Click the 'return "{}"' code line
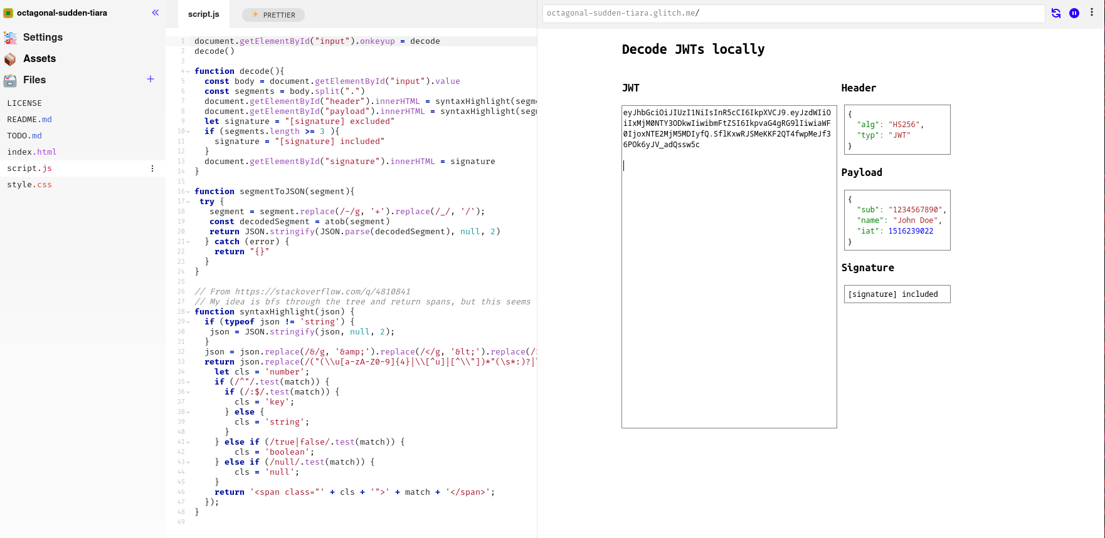Viewport: 1105px width, 538px height. [241, 252]
